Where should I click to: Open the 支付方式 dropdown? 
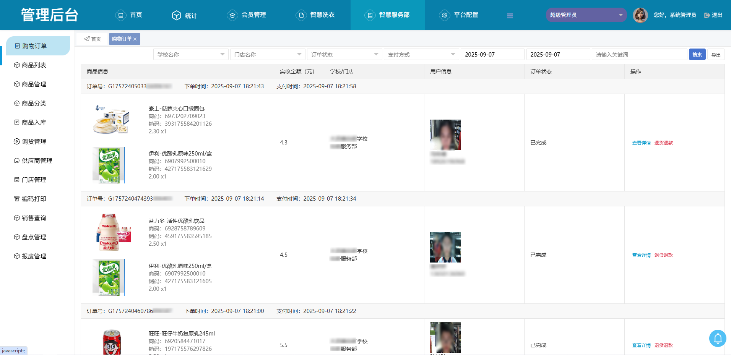coord(421,55)
